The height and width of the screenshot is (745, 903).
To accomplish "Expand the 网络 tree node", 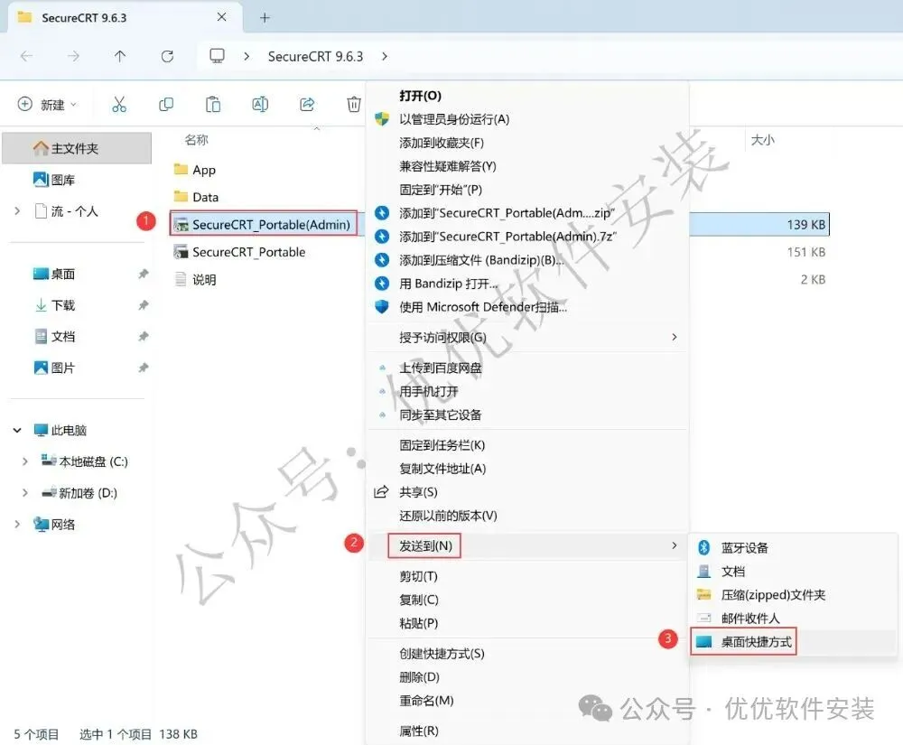I will click(17, 524).
